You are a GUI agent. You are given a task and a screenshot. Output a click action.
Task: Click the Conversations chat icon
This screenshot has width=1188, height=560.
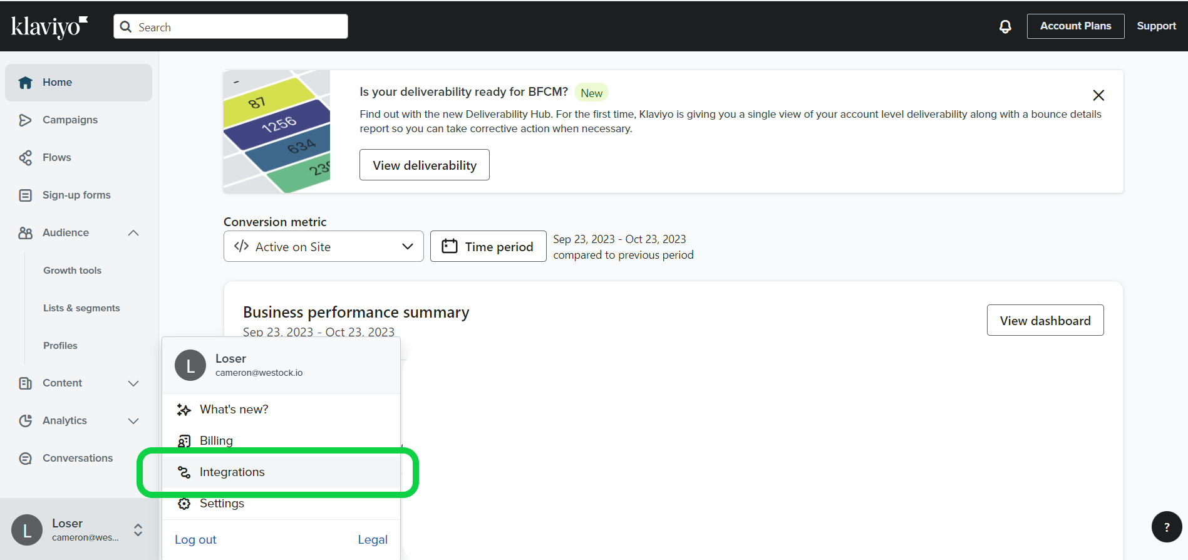coord(25,459)
